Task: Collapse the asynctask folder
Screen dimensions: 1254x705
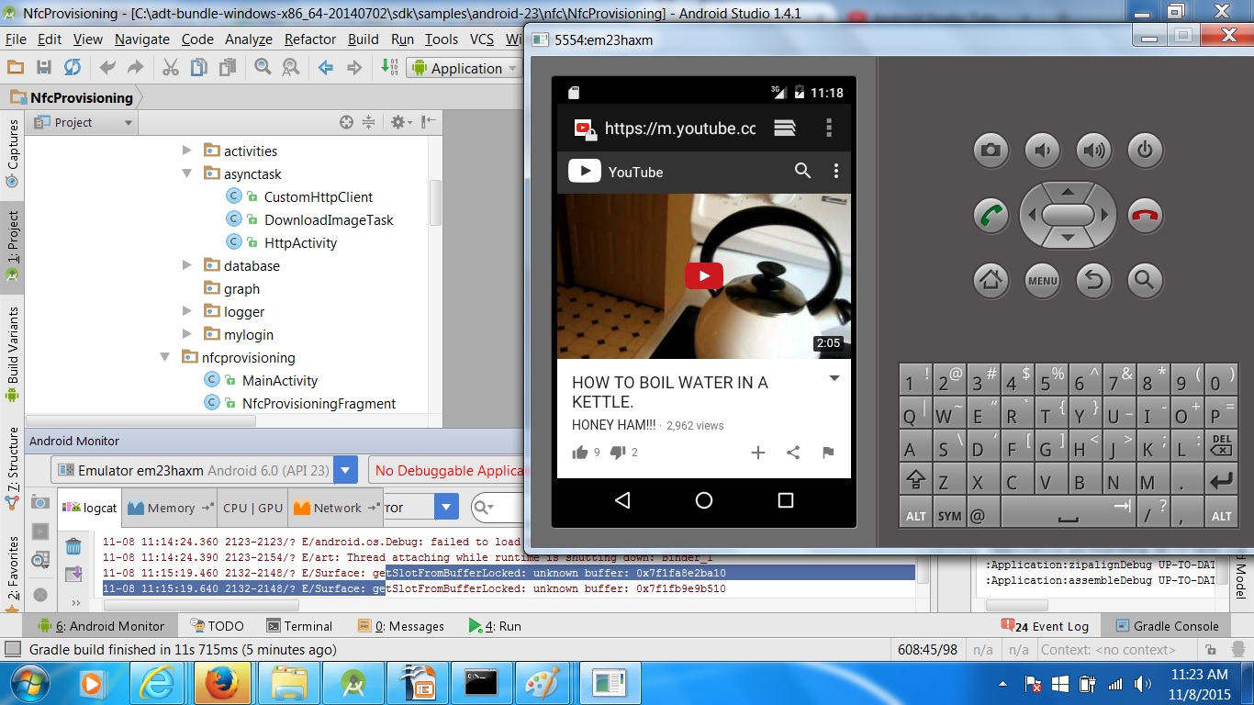Action: [186, 173]
